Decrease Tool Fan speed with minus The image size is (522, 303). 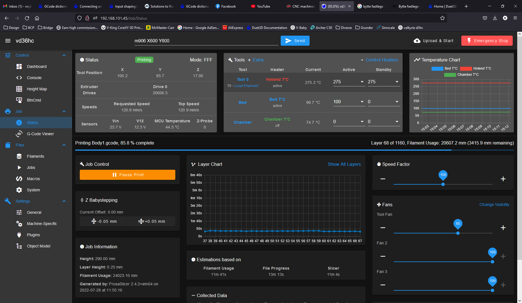[x=383, y=228]
